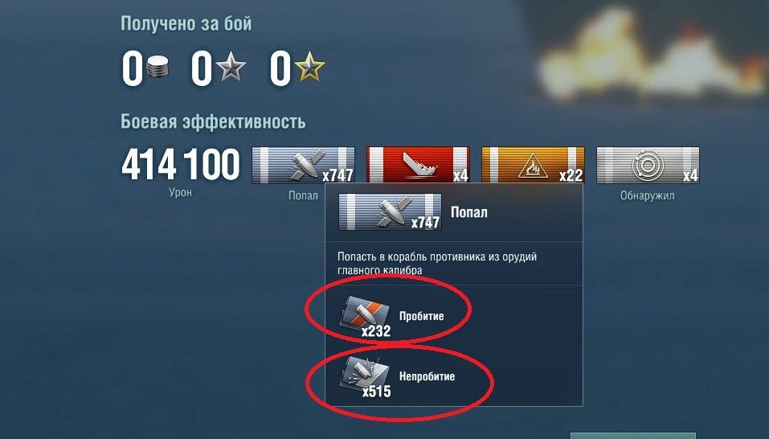Click the Пробитие text label
Viewport: 769px width, 439px height.
click(x=421, y=316)
